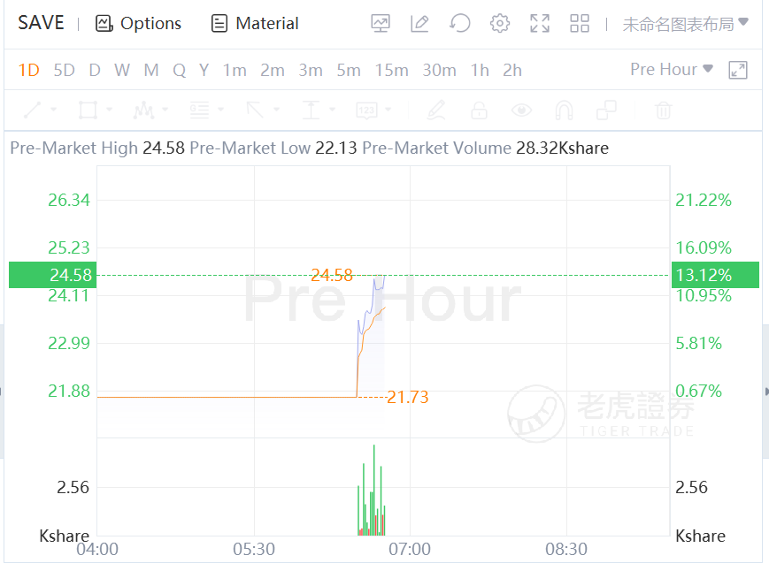
Task: Refresh the chart with the reload icon
Action: click(x=460, y=24)
